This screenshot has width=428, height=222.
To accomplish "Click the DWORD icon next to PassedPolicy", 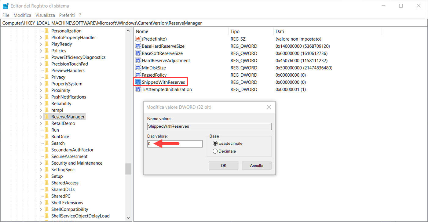I will (138, 75).
